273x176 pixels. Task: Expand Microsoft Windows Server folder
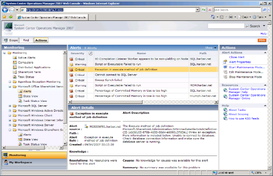coord(10,125)
